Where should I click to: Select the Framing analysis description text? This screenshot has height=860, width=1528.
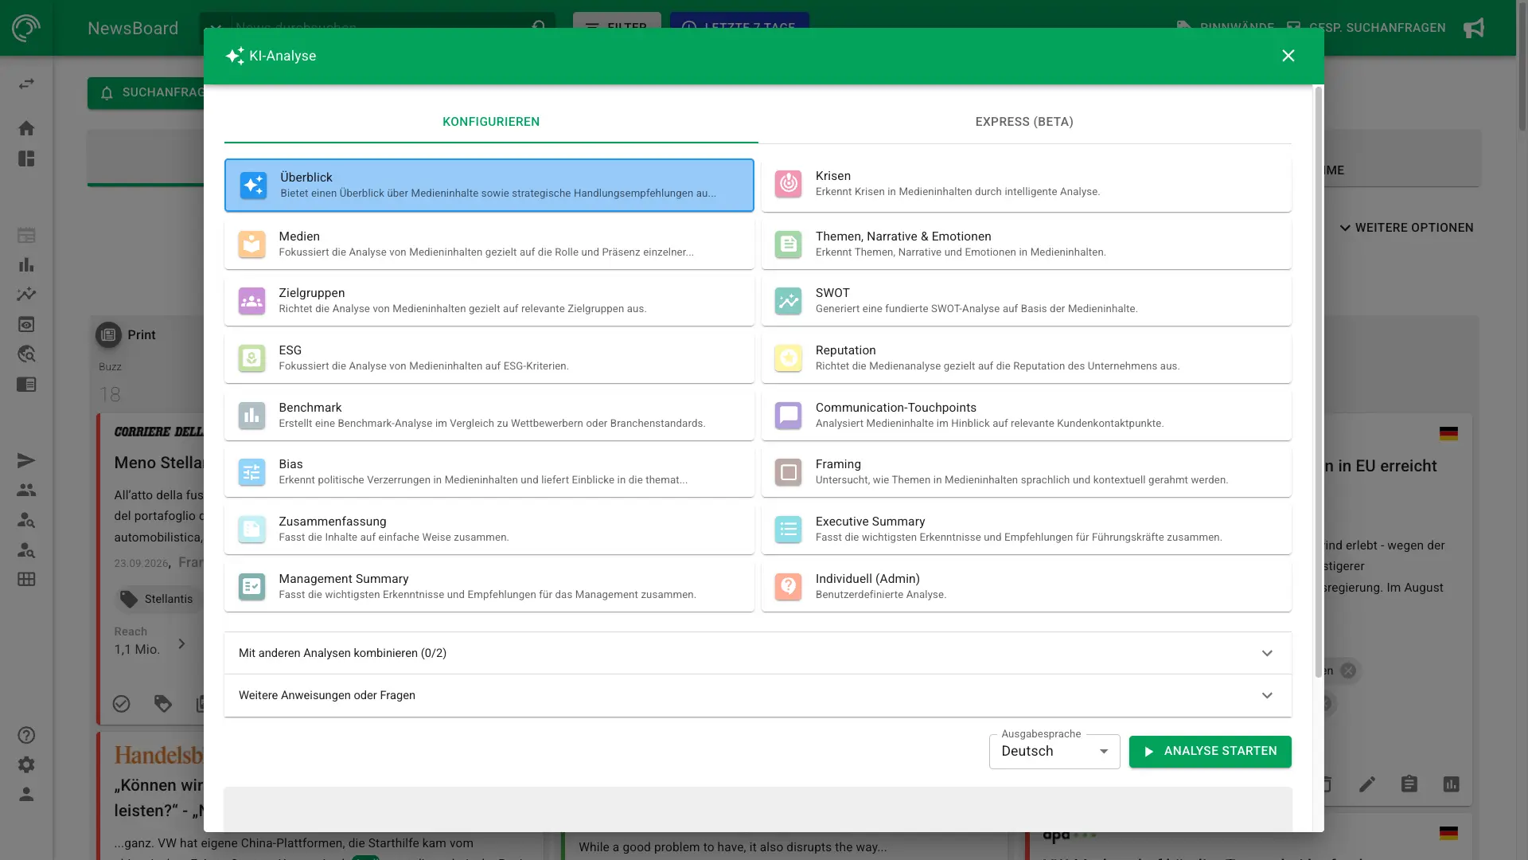pyautogui.click(x=1022, y=480)
